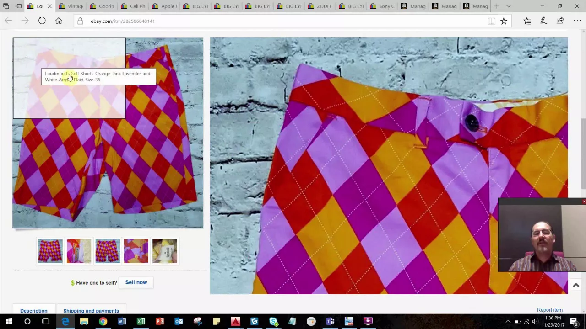Show hidden system tray icons

pyautogui.click(x=508, y=322)
